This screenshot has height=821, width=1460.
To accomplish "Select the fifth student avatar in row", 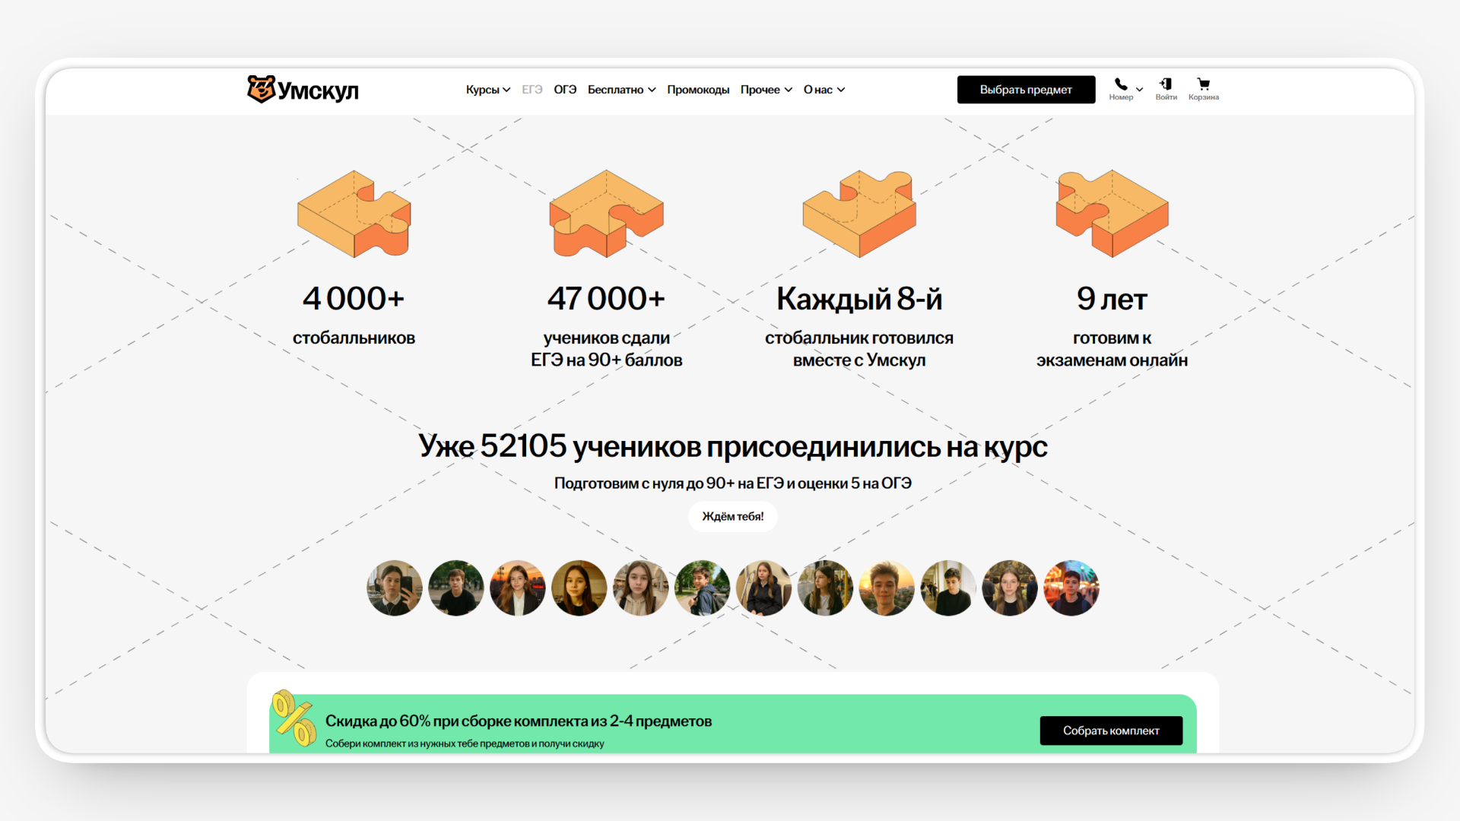I will pyautogui.click(x=641, y=588).
